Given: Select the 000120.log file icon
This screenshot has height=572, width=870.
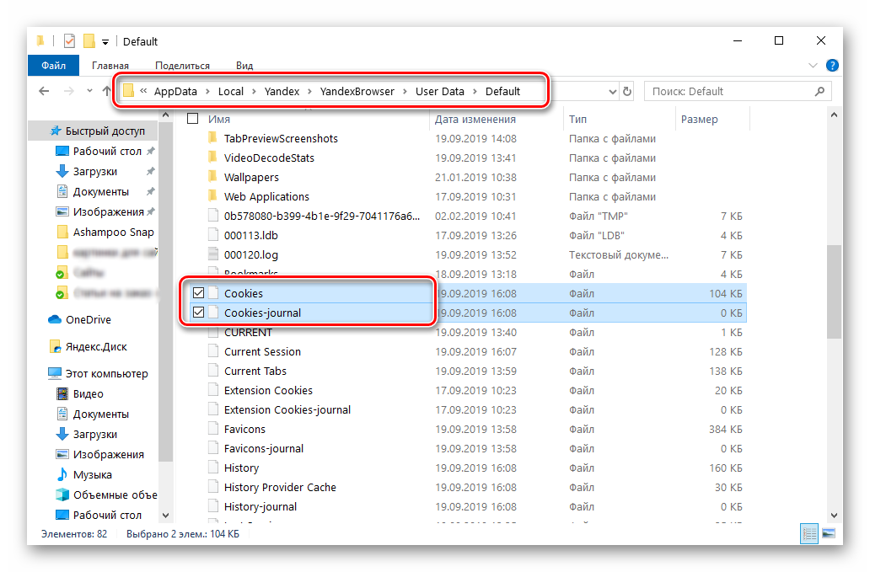Looking at the screenshot, I should pos(213,254).
